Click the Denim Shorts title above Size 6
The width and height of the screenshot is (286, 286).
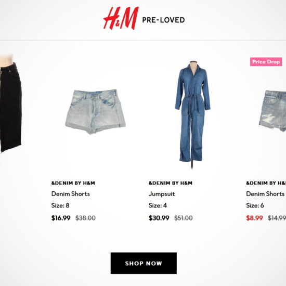pyautogui.click(x=265, y=194)
